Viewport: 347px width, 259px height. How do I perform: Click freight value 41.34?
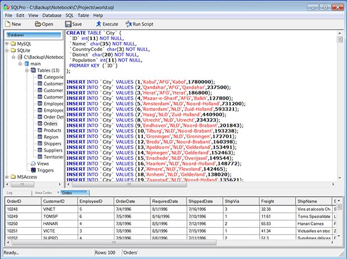(277, 231)
